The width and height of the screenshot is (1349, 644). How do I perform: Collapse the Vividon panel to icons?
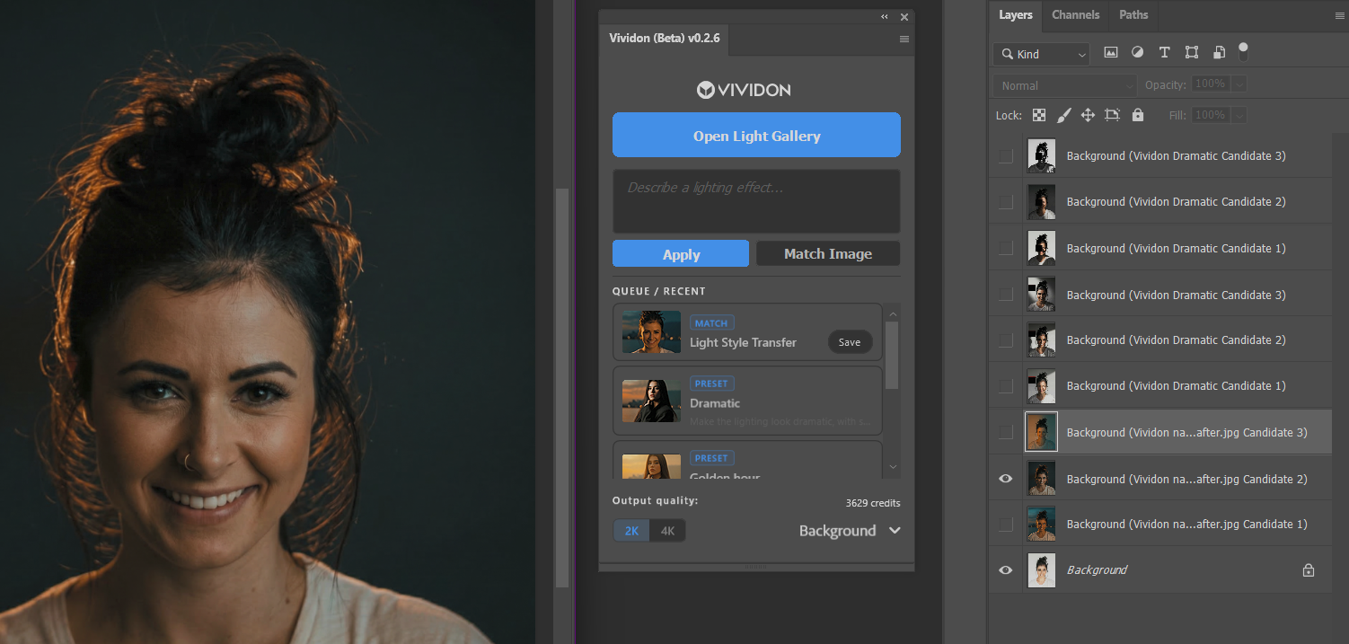click(884, 16)
